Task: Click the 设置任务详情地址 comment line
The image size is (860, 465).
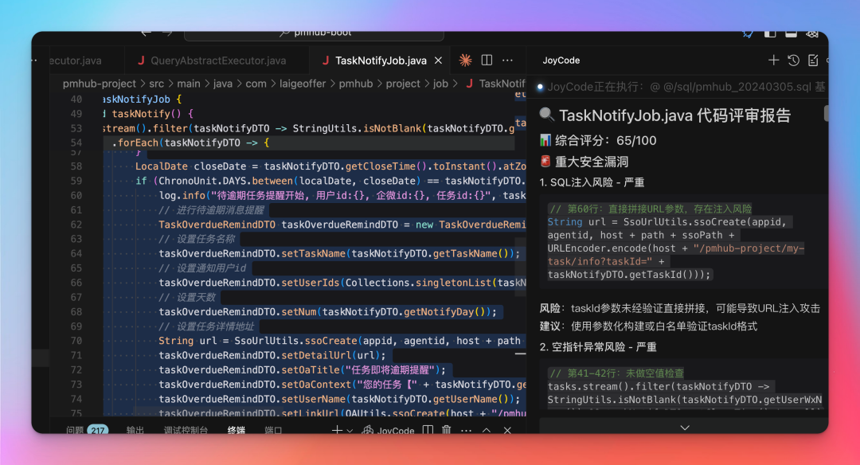Action: click(206, 326)
